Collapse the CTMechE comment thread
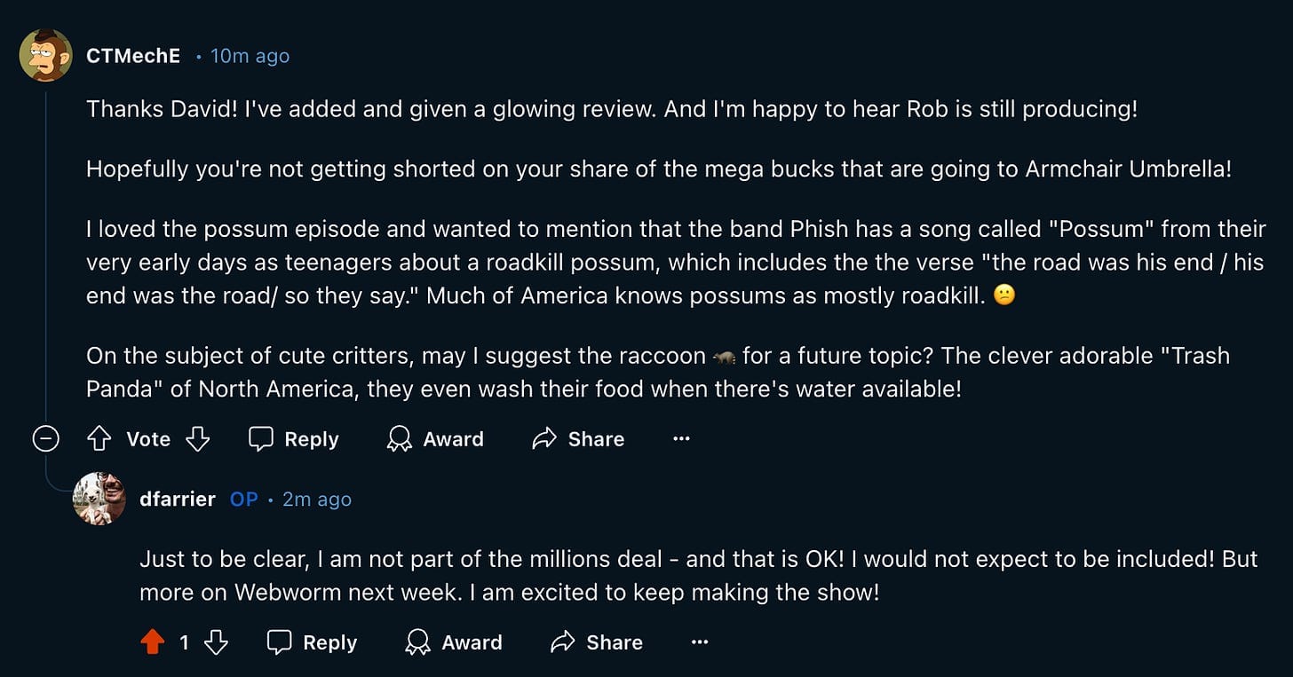The image size is (1293, 677). tap(45, 438)
